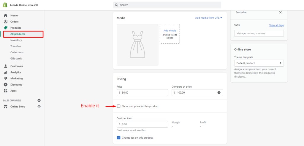Click the Apps grid icon

(6, 91)
